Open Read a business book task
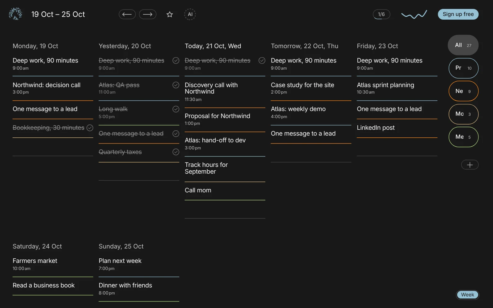Screen dimensions: 493x308 tap(53, 286)
